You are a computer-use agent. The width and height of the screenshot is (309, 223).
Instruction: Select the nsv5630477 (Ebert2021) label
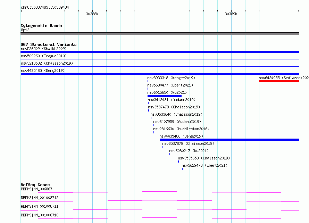click(x=170, y=85)
